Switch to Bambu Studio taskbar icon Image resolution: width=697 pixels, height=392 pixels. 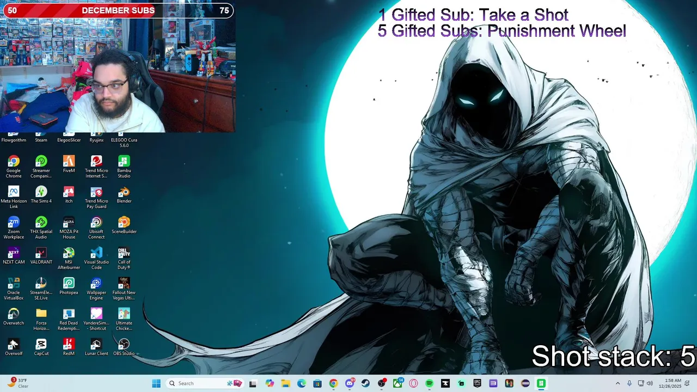coord(541,383)
